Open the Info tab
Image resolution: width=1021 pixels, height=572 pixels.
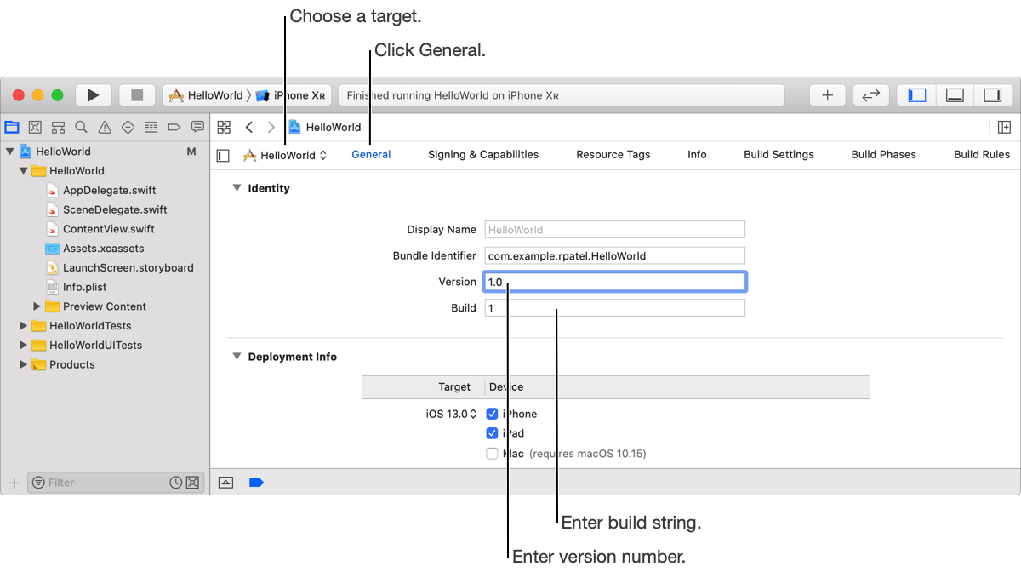coord(697,154)
